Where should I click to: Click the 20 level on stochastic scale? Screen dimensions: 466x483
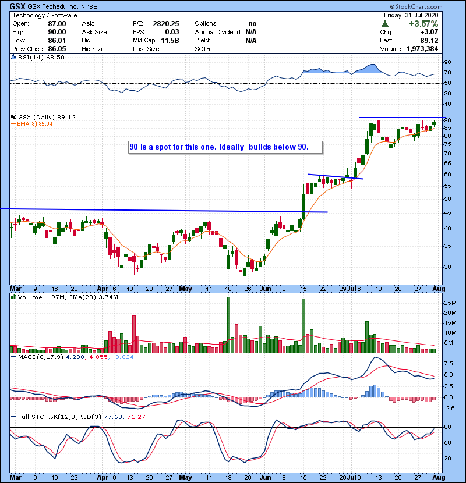(447, 459)
